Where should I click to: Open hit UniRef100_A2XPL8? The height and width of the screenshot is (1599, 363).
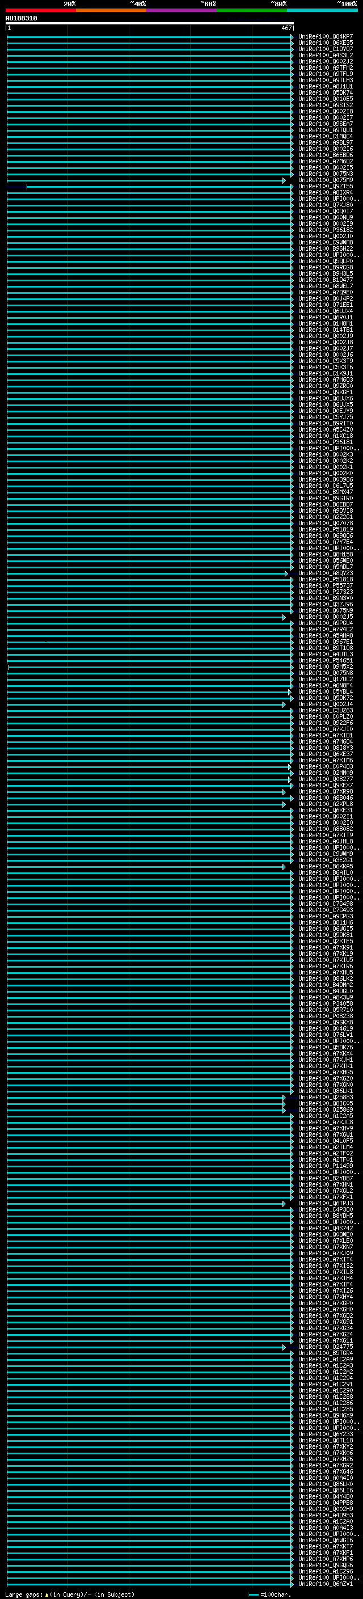click(325, 804)
